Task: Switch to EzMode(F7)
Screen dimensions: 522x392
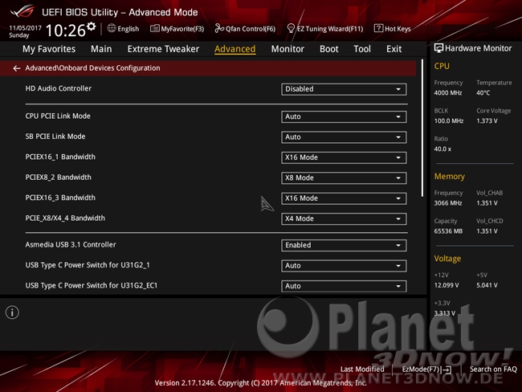Action: (427, 370)
